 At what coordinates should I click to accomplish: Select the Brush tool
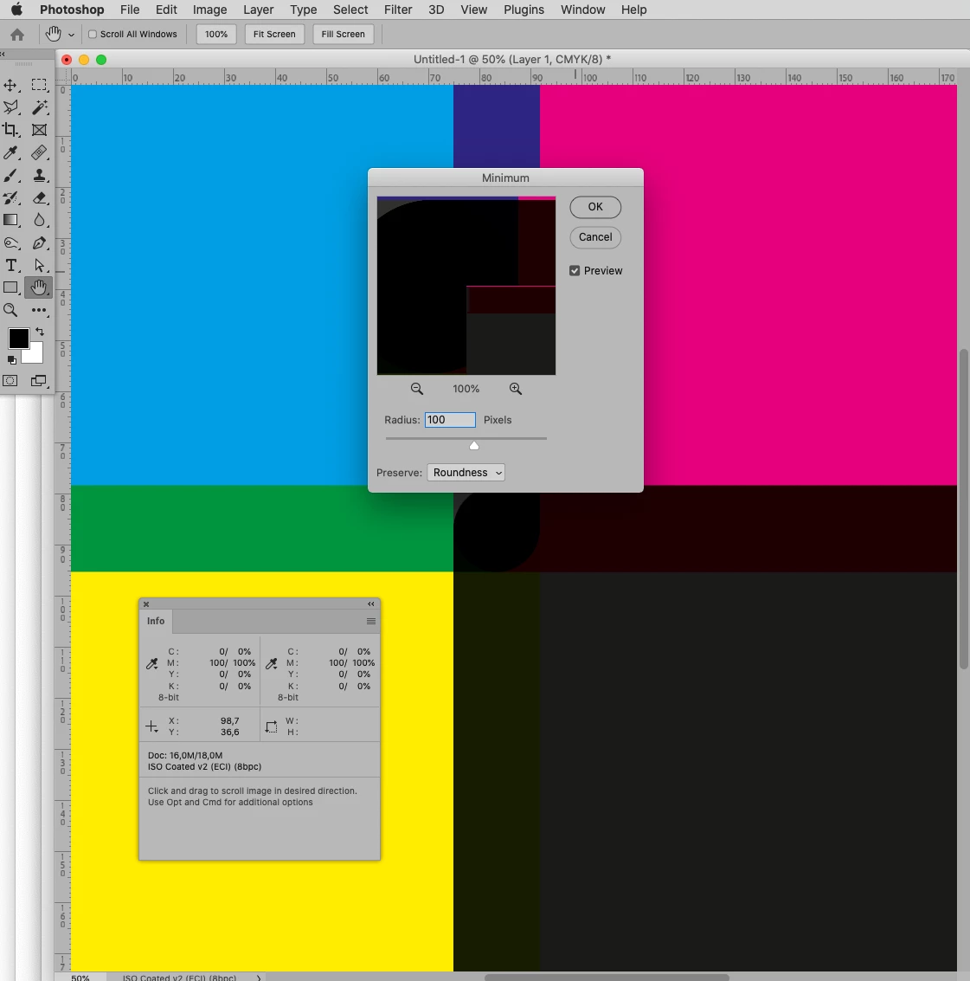10,175
